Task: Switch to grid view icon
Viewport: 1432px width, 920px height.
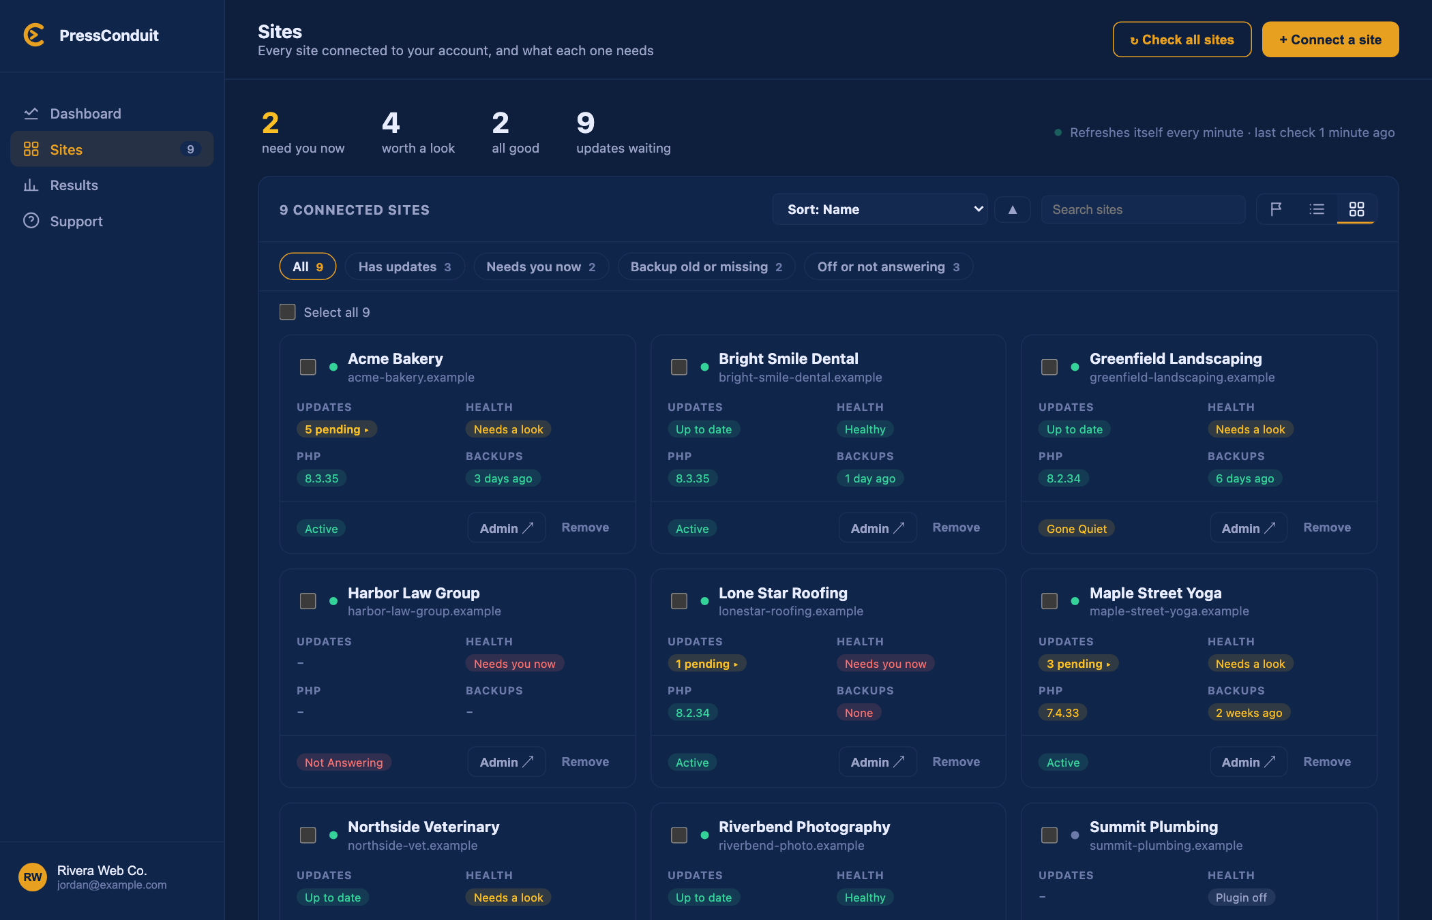Action: click(1356, 209)
